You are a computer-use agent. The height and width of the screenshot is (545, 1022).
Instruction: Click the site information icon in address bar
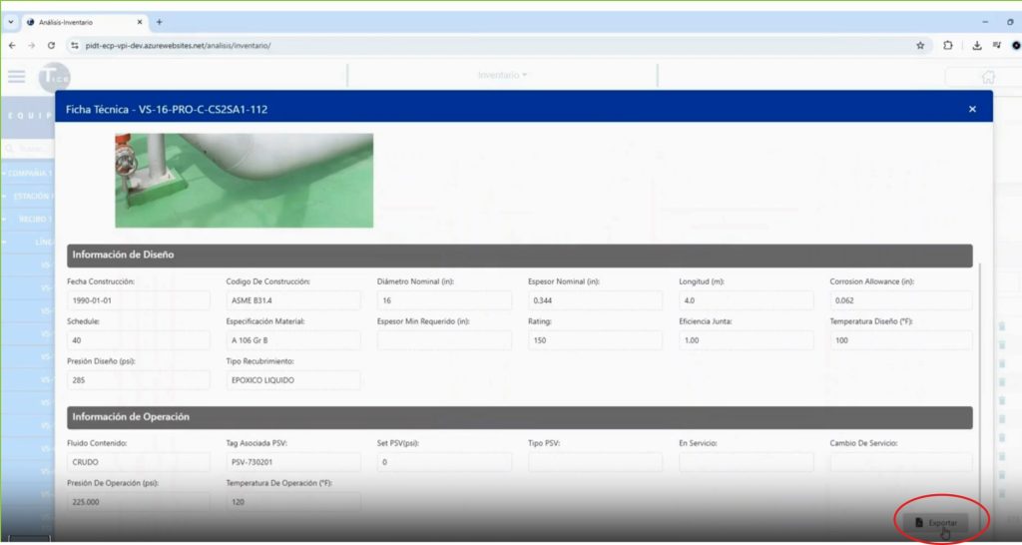coord(75,45)
